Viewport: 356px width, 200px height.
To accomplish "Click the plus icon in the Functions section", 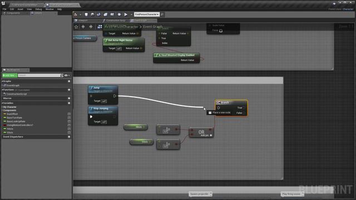I will [69, 90].
